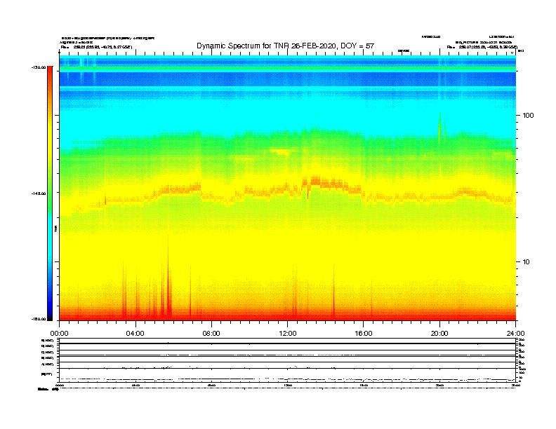
Task: Click the bottom color bar value label
Action: tap(39, 319)
